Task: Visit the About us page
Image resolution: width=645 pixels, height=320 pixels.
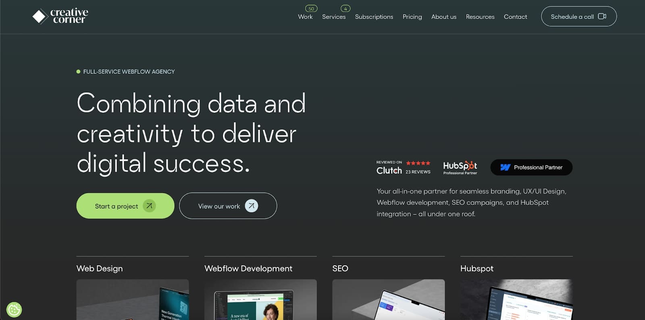Action: 444,17
